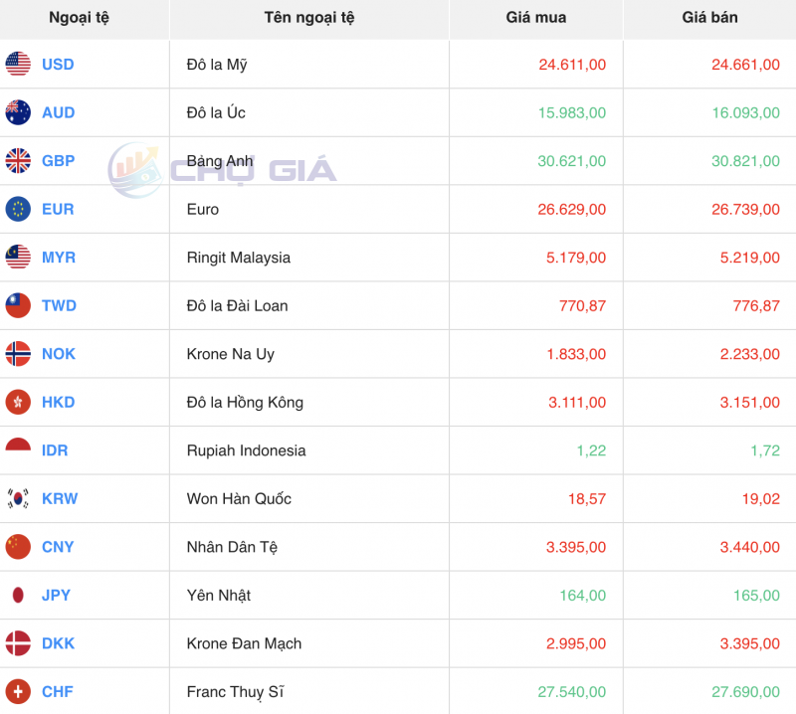796x714 pixels.
Task: Click the Norway flag icon
Action: click(x=18, y=354)
